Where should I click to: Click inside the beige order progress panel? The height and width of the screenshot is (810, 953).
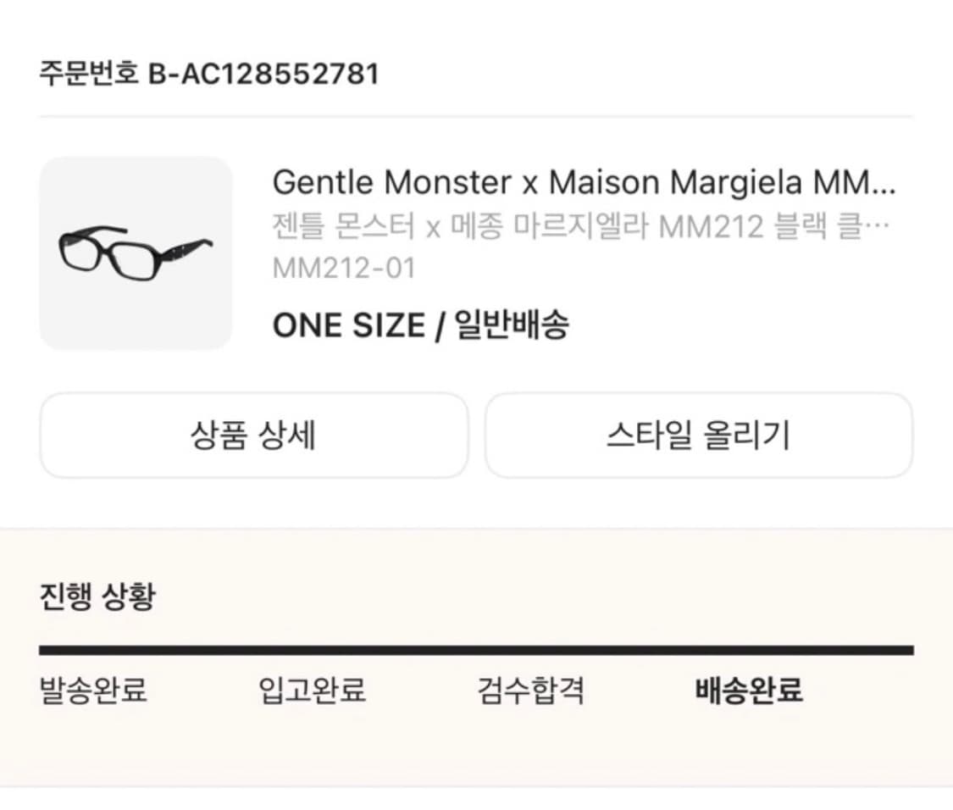(476, 746)
